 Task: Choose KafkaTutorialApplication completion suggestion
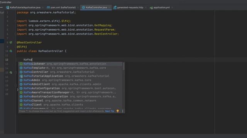pyautogui.click(x=70, y=76)
